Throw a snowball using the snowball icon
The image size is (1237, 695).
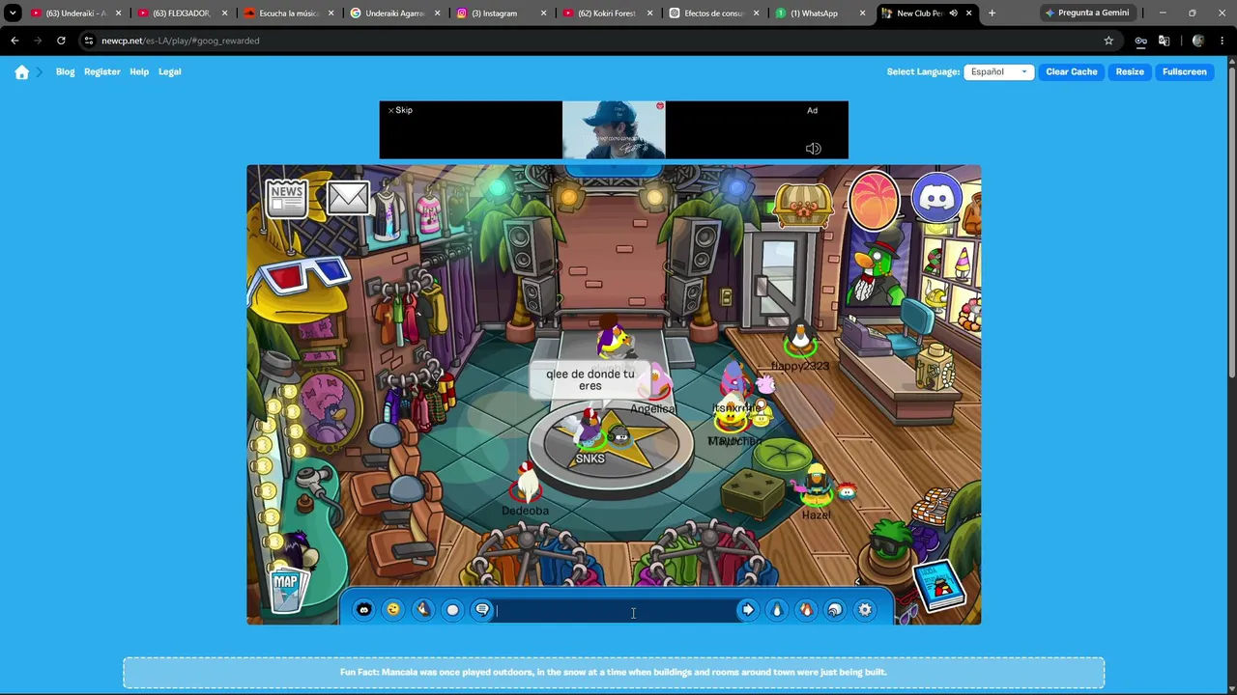pyautogui.click(x=452, y=609)
